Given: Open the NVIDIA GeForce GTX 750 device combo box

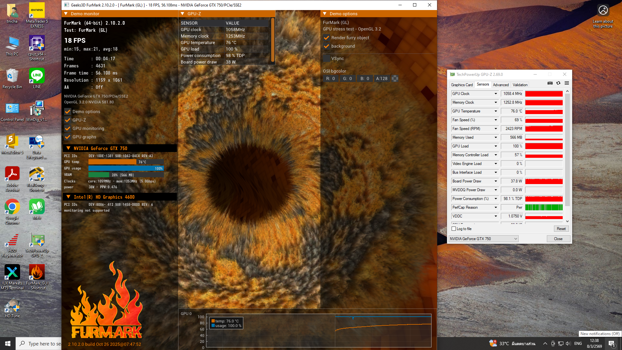Looking at the screenshot, I should (x=483, y=239).
